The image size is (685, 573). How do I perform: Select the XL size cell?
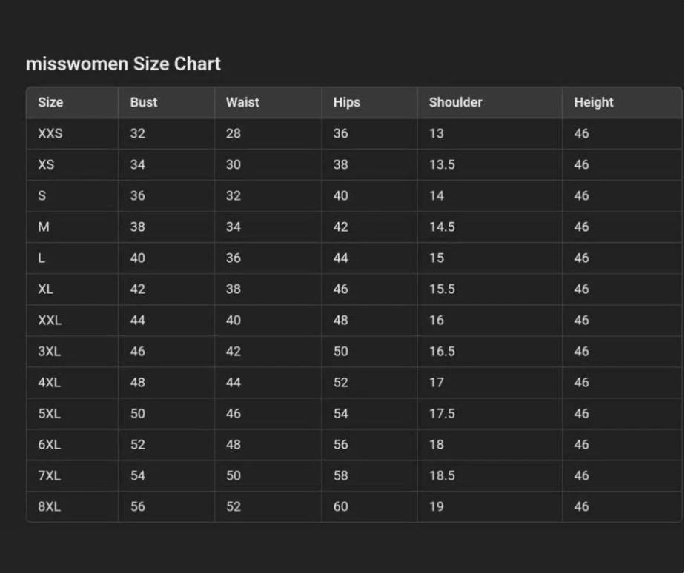46,289
